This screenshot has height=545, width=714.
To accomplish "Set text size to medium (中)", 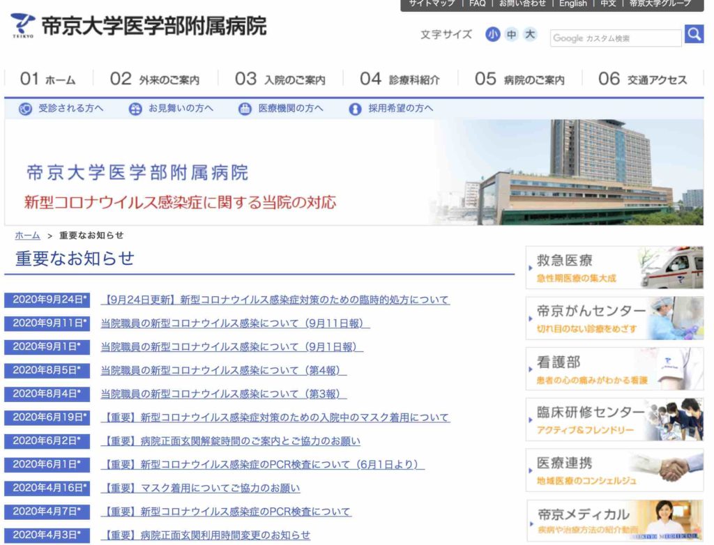I will pos(511,35).
